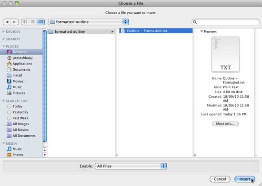262x186 pixels.
Task: Select Desktop in the sidebar
Action: (21, 52)
